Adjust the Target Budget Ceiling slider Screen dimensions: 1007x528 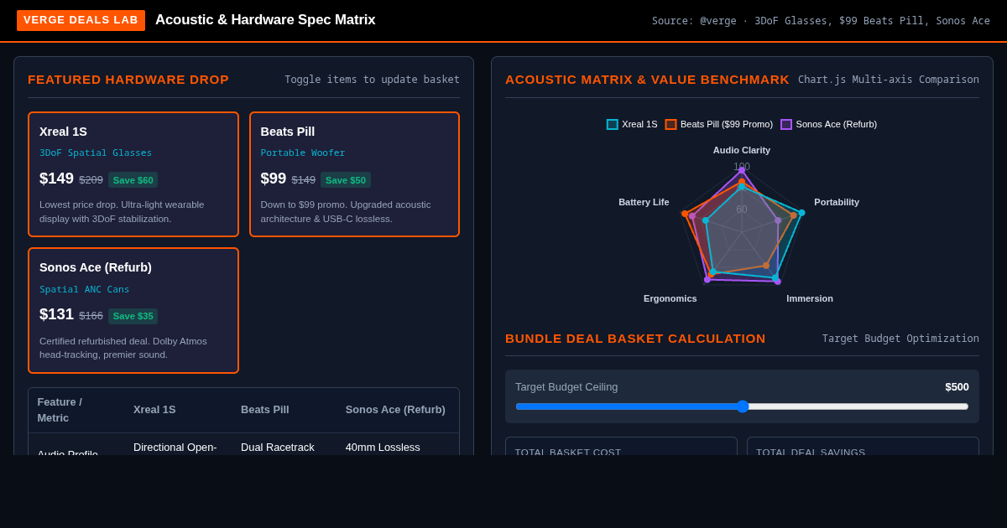[x=742, y=406]
